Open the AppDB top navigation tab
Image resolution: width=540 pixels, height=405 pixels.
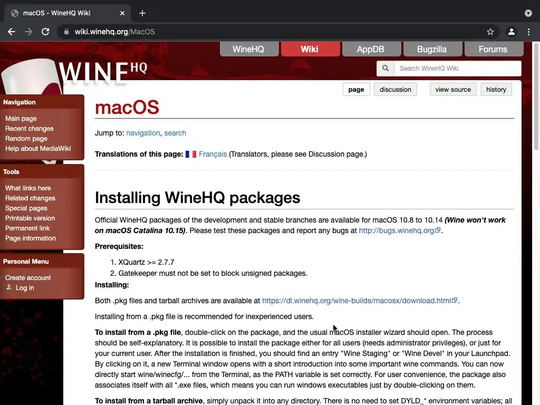pyautogui.click(x=371, y=49)
